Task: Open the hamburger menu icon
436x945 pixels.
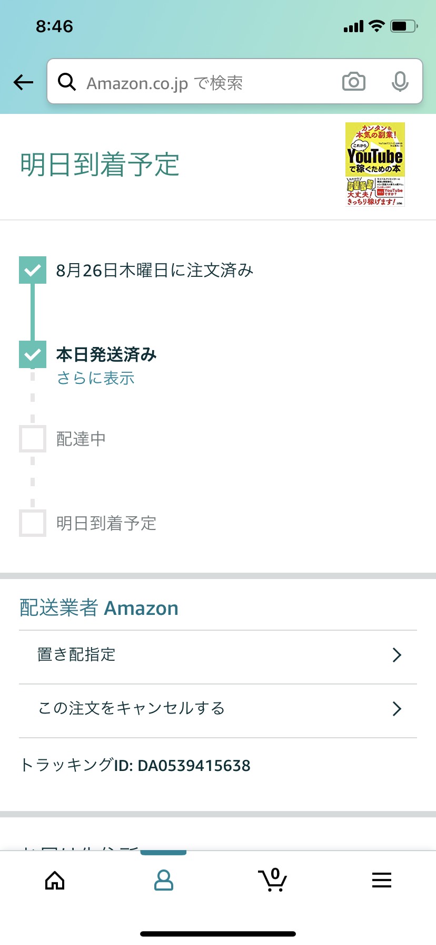Action: [381, 880]
